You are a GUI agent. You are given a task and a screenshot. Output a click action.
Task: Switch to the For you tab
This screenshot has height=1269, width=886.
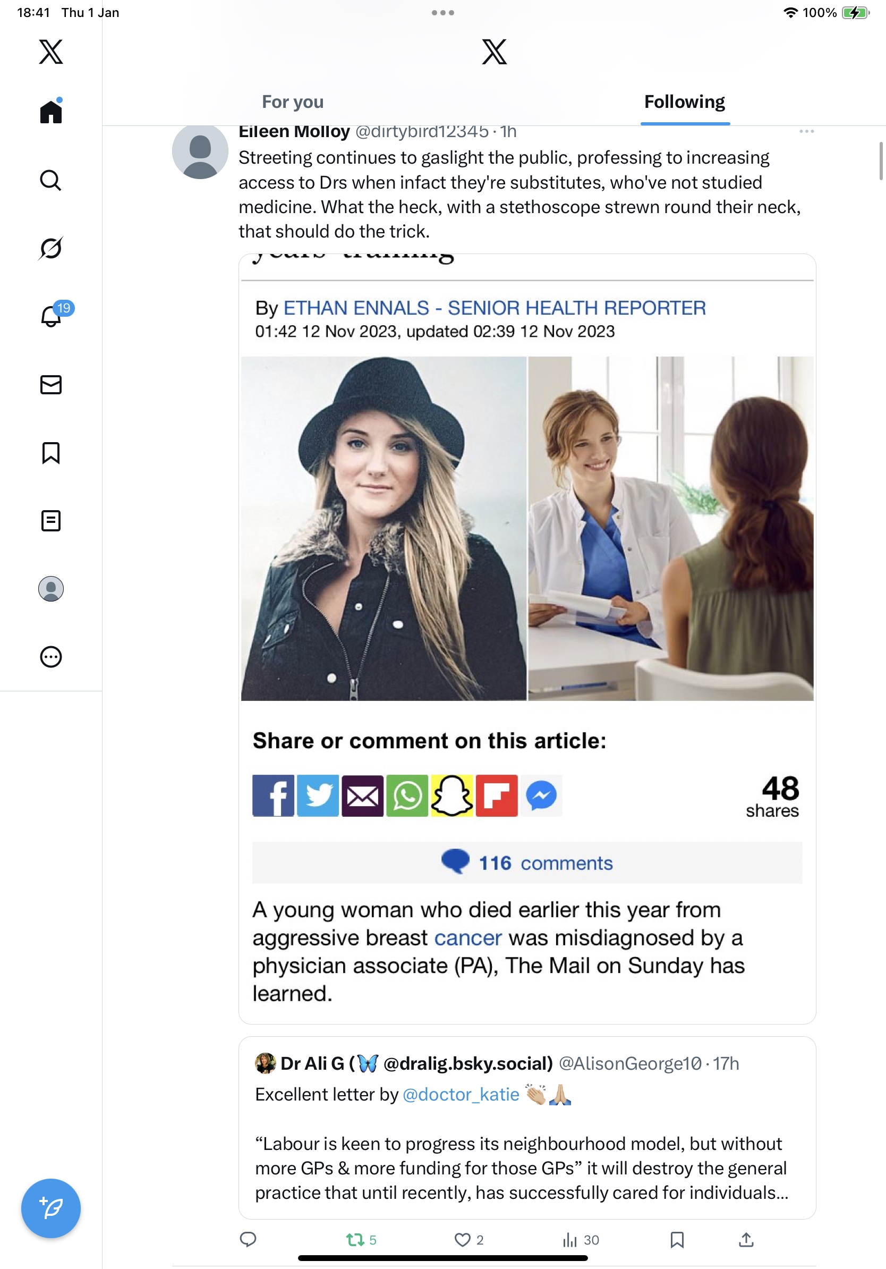coord(293,102)
